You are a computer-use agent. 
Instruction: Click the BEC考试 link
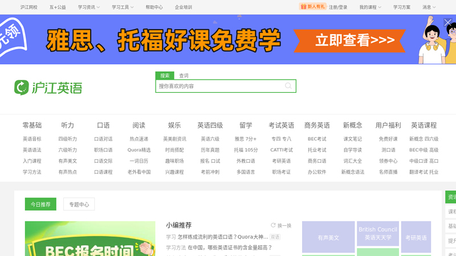click(x=317, y=139)
